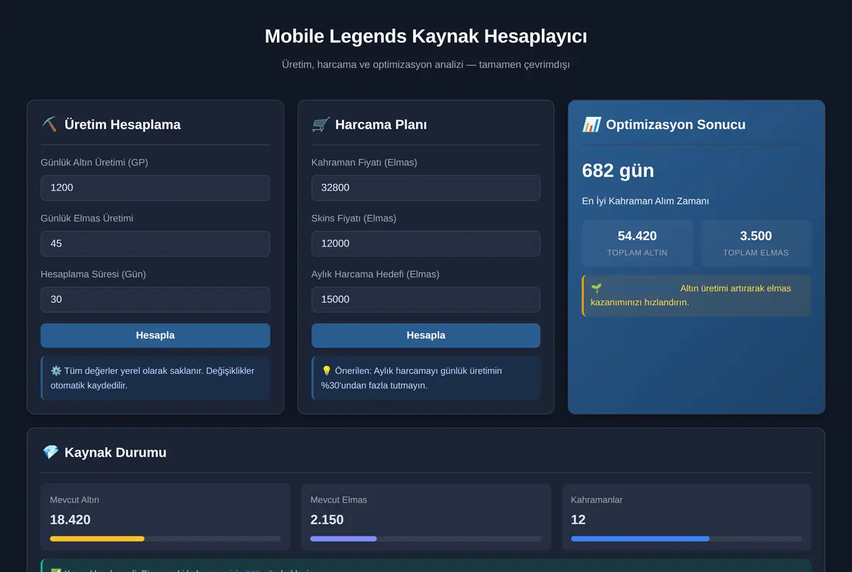
Task: Click the "Kahraman Fiyatı (Elmas)" label
Action: 364,163
